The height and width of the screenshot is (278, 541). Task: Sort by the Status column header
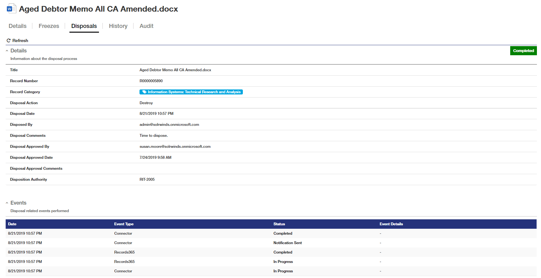point(279,224)
